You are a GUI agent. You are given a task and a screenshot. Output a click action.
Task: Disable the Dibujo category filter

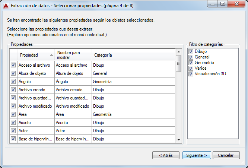[x=191, y=51]
